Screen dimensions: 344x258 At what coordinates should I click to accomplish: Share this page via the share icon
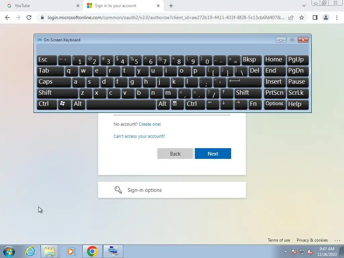pos(291,17)
